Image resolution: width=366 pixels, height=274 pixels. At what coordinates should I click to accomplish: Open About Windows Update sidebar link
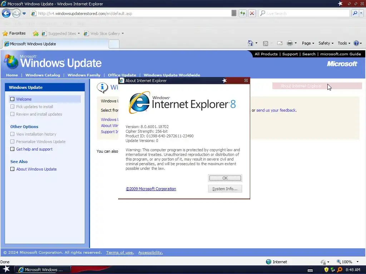tap(36, 169)
